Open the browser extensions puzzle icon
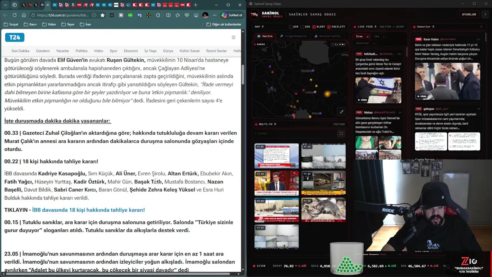This screenshot has height=277, width=492. click(158, 15)
